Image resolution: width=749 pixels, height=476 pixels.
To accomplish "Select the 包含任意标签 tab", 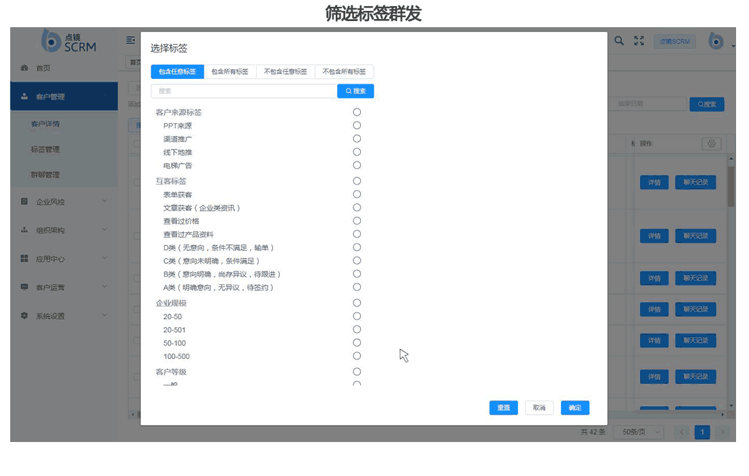I will point(177,71).
